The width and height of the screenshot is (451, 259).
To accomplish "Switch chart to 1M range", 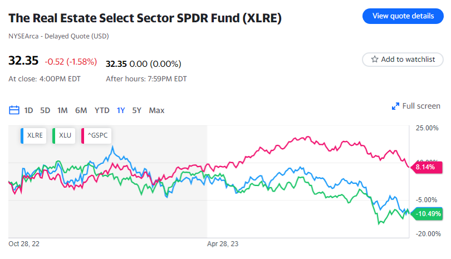I will (x=62, y=110).
